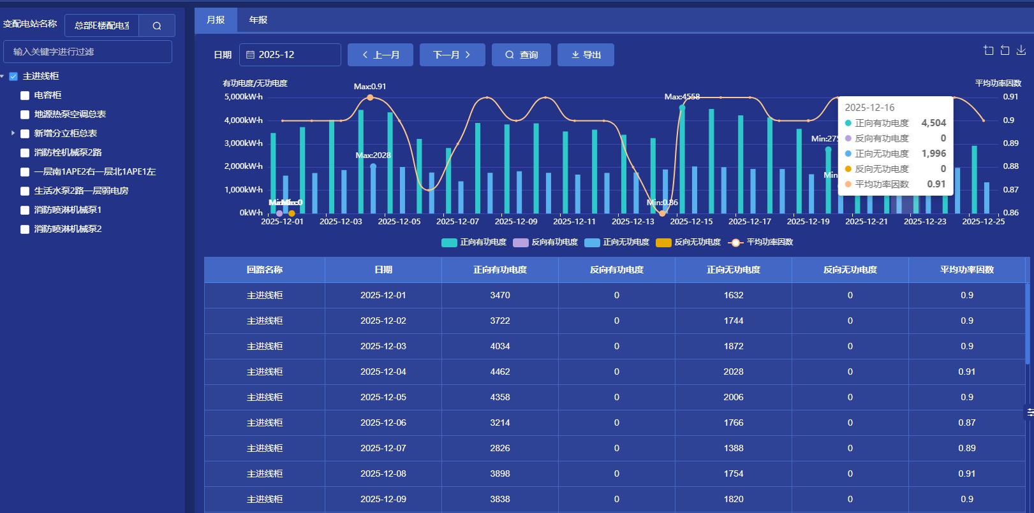Focus the keyword filter input field
This screenshot has height=513, width=1034.
tap(87, 52)
